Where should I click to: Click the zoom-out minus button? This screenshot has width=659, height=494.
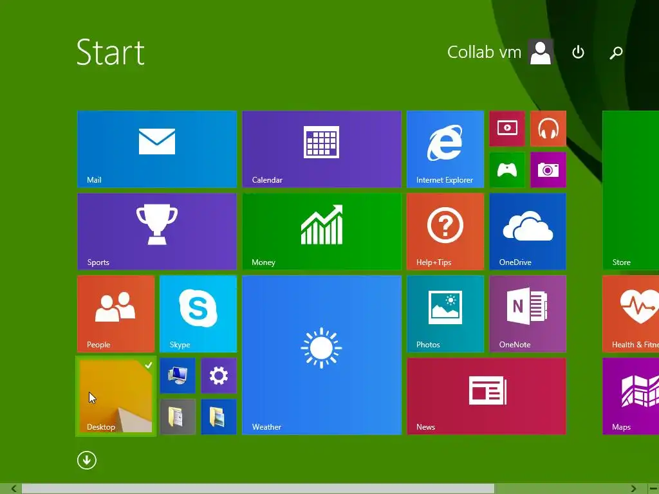(653, 489)
